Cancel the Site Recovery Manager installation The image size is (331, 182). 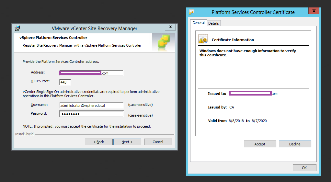pyautogui.click(x=158, y=142)
